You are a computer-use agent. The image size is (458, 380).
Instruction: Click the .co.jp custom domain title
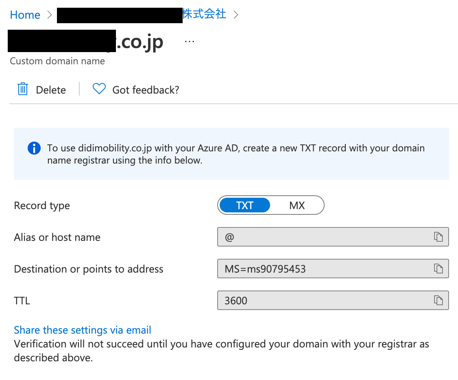pos(85,42)
